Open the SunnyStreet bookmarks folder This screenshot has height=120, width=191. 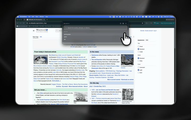pyautogui.click(x=57, y=26)
